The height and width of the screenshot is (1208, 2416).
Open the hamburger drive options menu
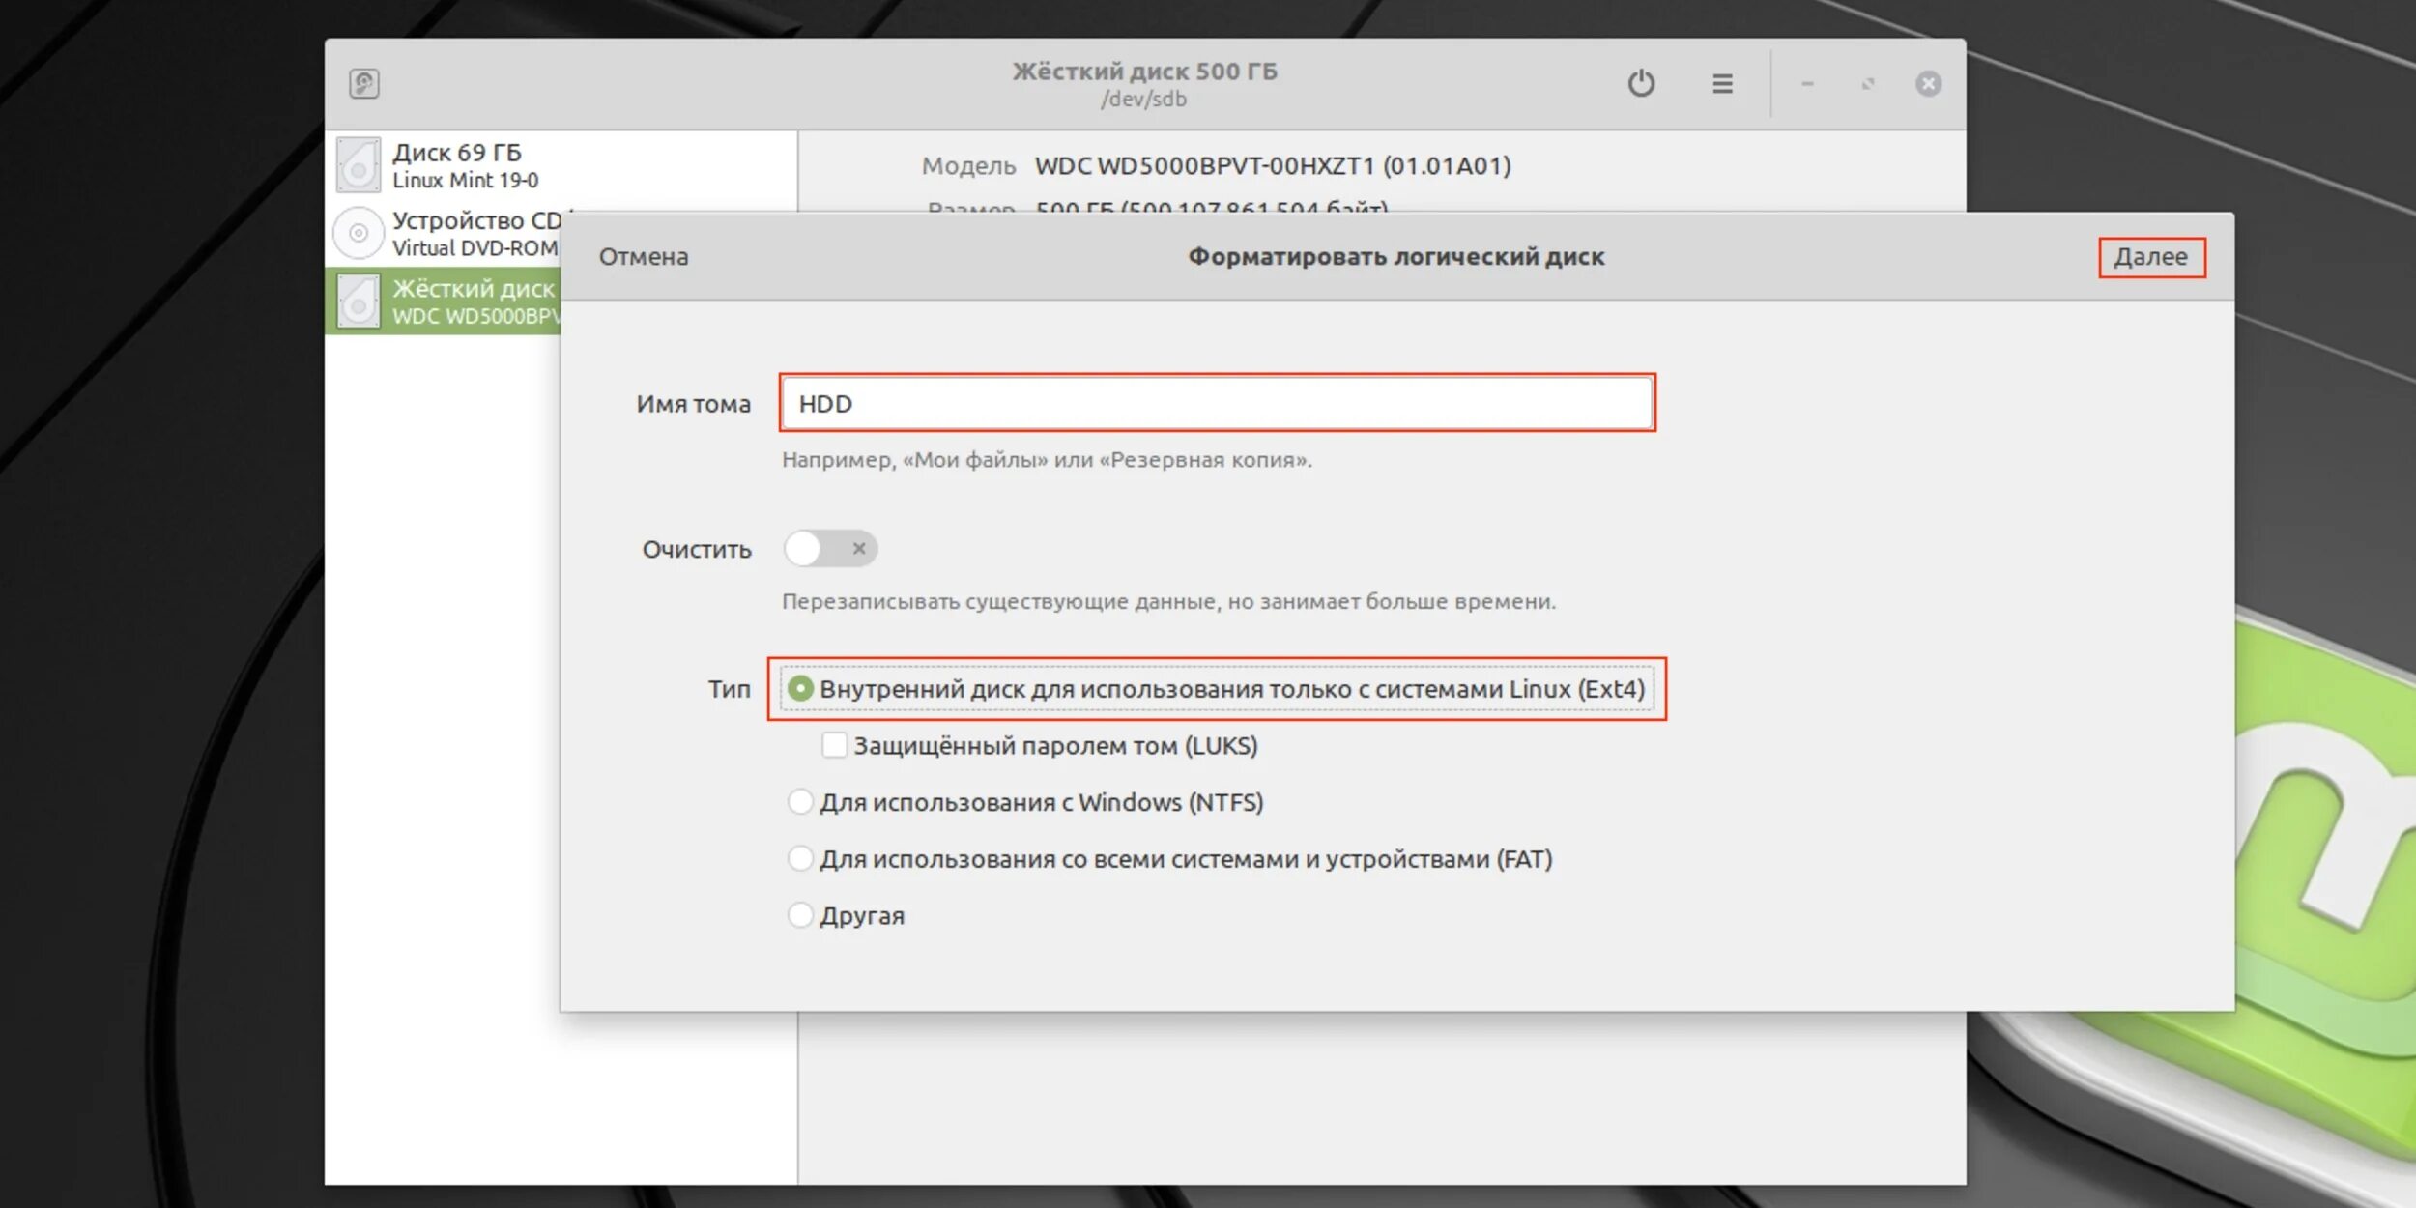click(1722, 84)
